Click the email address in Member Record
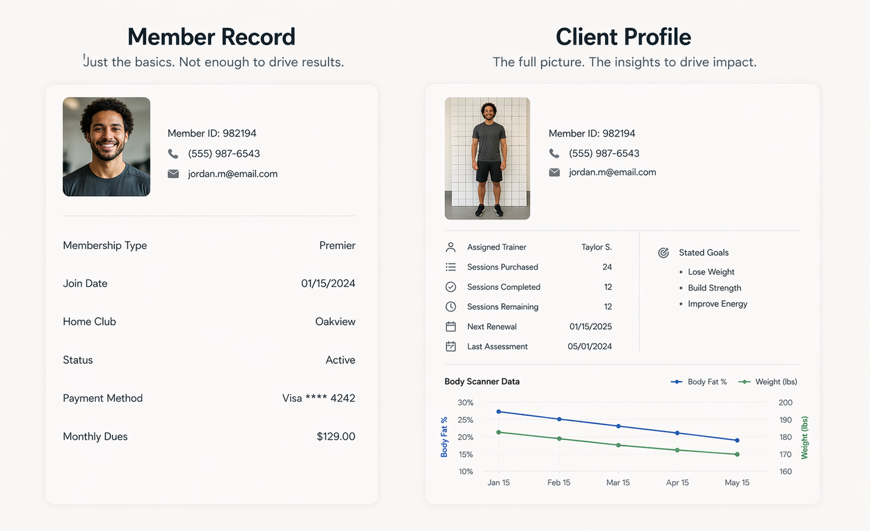The image size is (870, 531). 233,174
